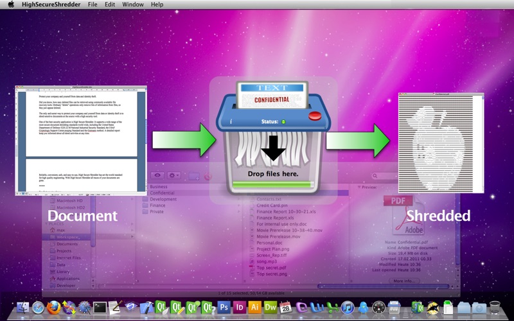The image size is (514, 321).
Task: Select the file song.mp3
Action: (x=267, y=261)
